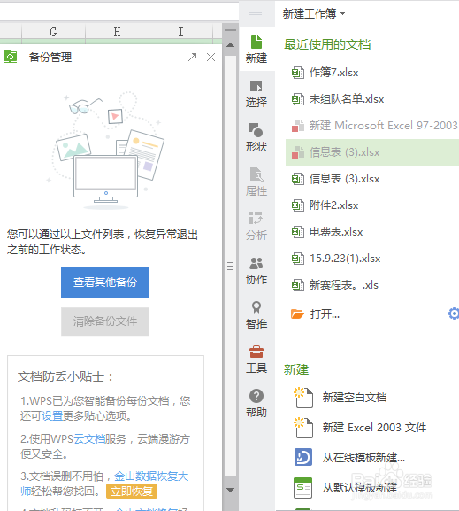Viewport: 459px width, 511px height.
Task: Click the 立即恢复 button
Action: point(132,491)
